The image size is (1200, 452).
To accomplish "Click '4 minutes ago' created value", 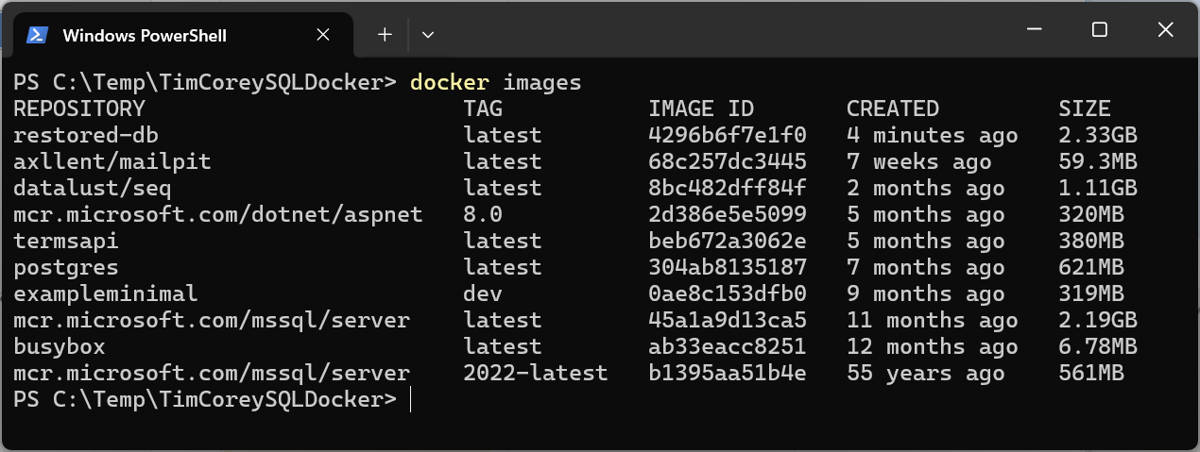I will 933,135.
